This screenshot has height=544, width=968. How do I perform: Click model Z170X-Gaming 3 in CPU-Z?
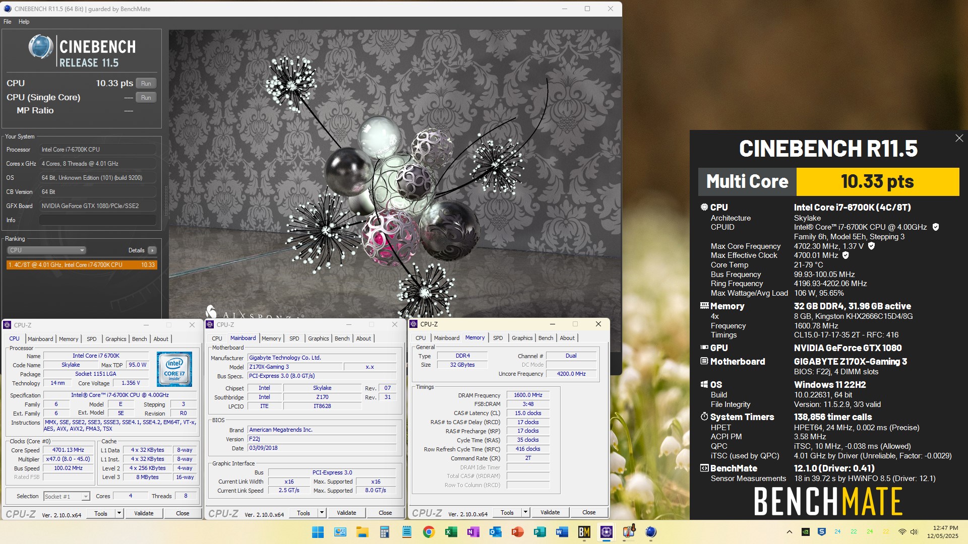click(x=295, y=367)
